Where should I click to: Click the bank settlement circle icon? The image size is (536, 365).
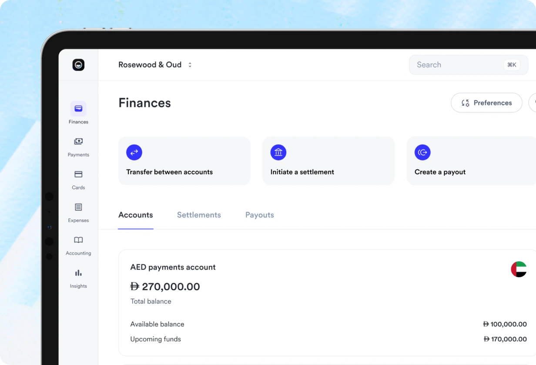point(278,152)
